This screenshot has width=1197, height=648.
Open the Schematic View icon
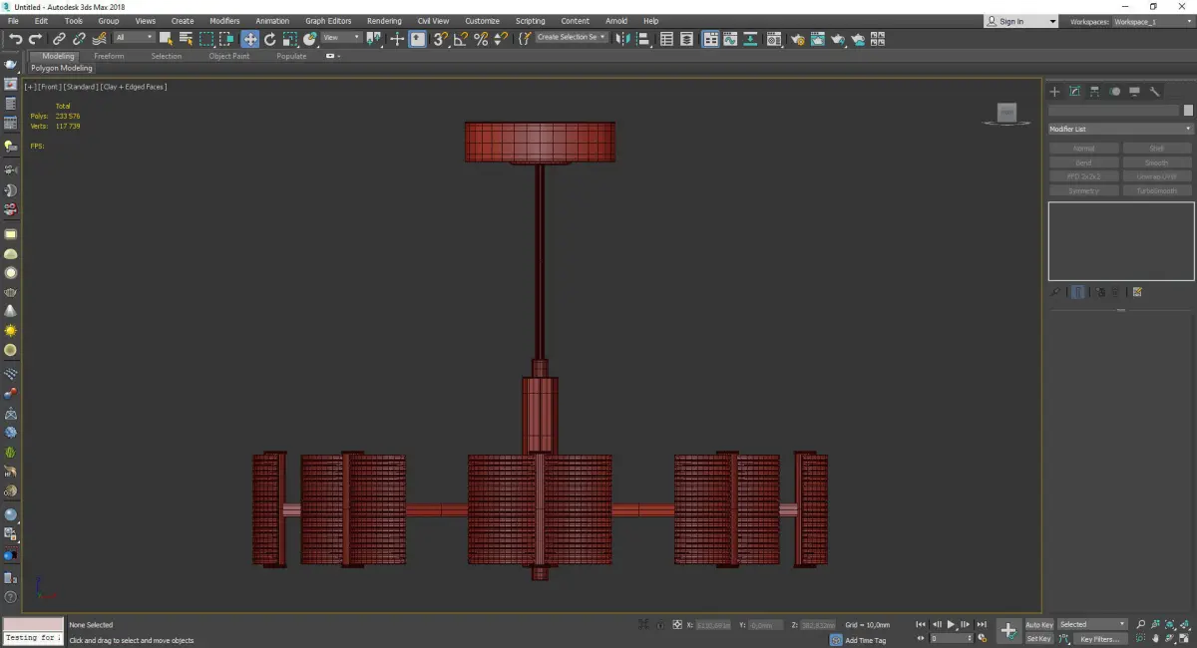click(750, 39)
